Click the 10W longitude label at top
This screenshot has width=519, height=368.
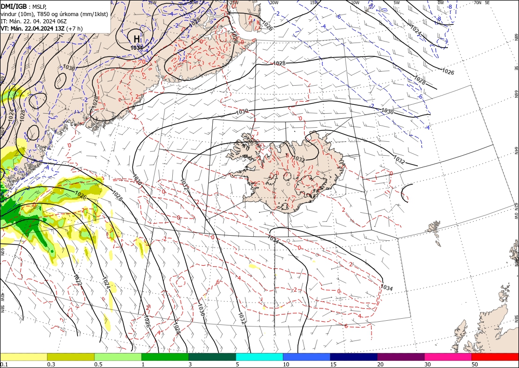[x=355, y=3]
